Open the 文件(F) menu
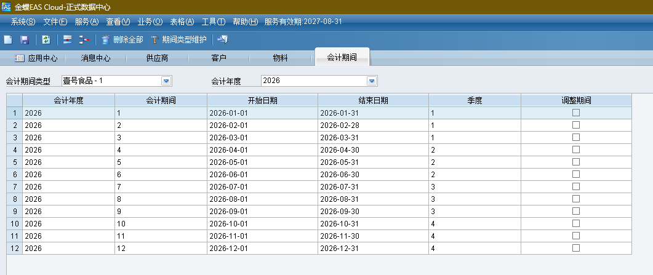The height and width of the screenshot is (275, 653). (x=55, y=22)
